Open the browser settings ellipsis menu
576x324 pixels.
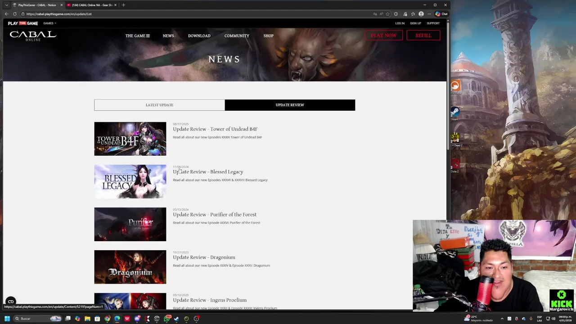point(429,14)
